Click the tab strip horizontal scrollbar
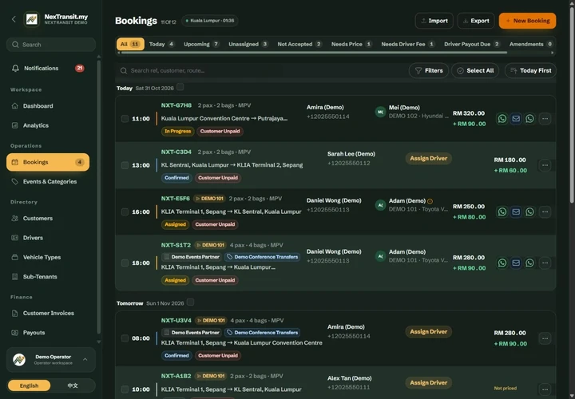 click(x=315, y=53)
